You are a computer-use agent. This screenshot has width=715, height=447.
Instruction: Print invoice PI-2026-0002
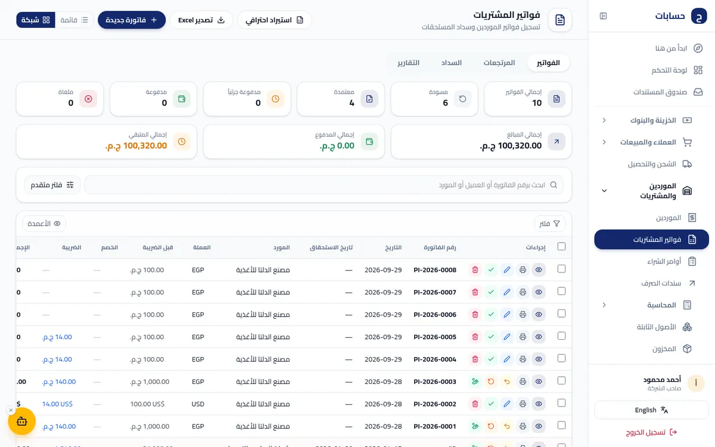point(523,404)
